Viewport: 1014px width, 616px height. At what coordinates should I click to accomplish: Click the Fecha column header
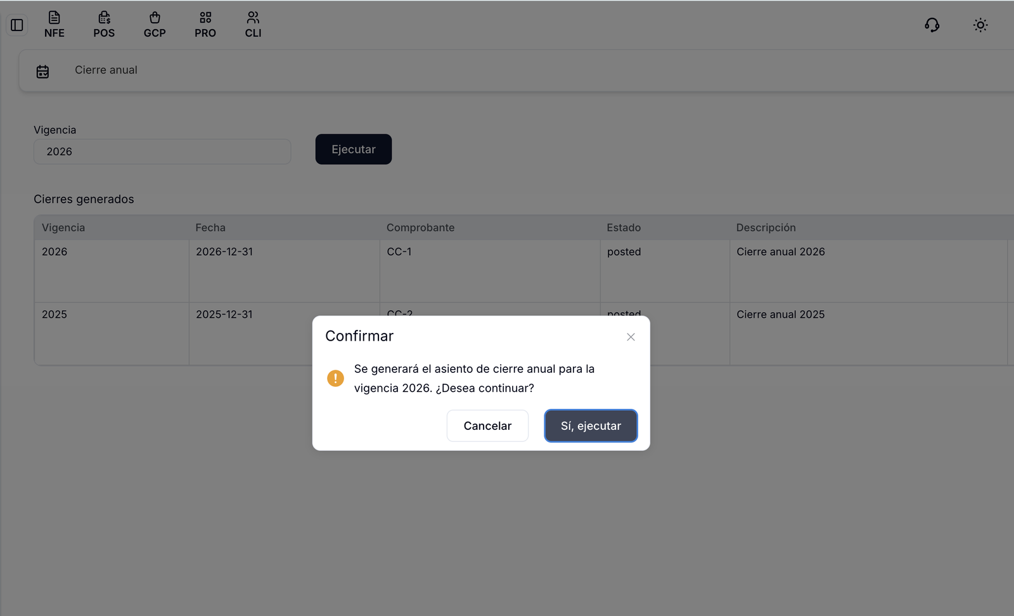click(210, 227)
